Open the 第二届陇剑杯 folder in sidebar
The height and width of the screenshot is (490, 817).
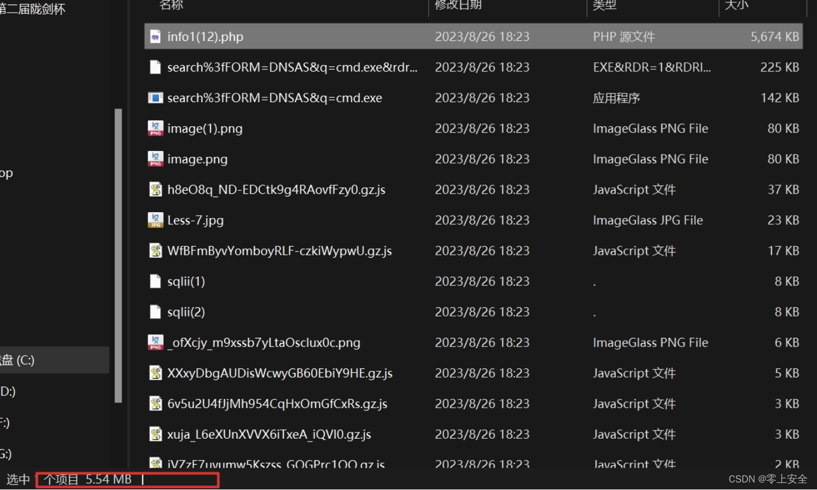(x=32, y=9)
